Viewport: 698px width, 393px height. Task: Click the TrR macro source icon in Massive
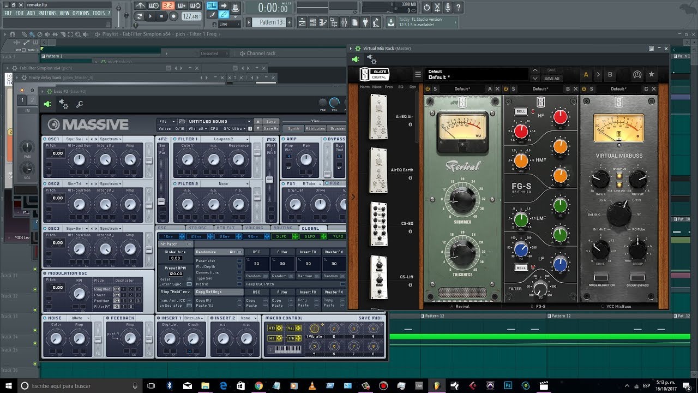(x=293, y=338)
